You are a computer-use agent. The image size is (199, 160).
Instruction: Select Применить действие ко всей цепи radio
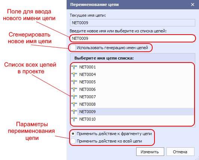click(x=73, y=141)
